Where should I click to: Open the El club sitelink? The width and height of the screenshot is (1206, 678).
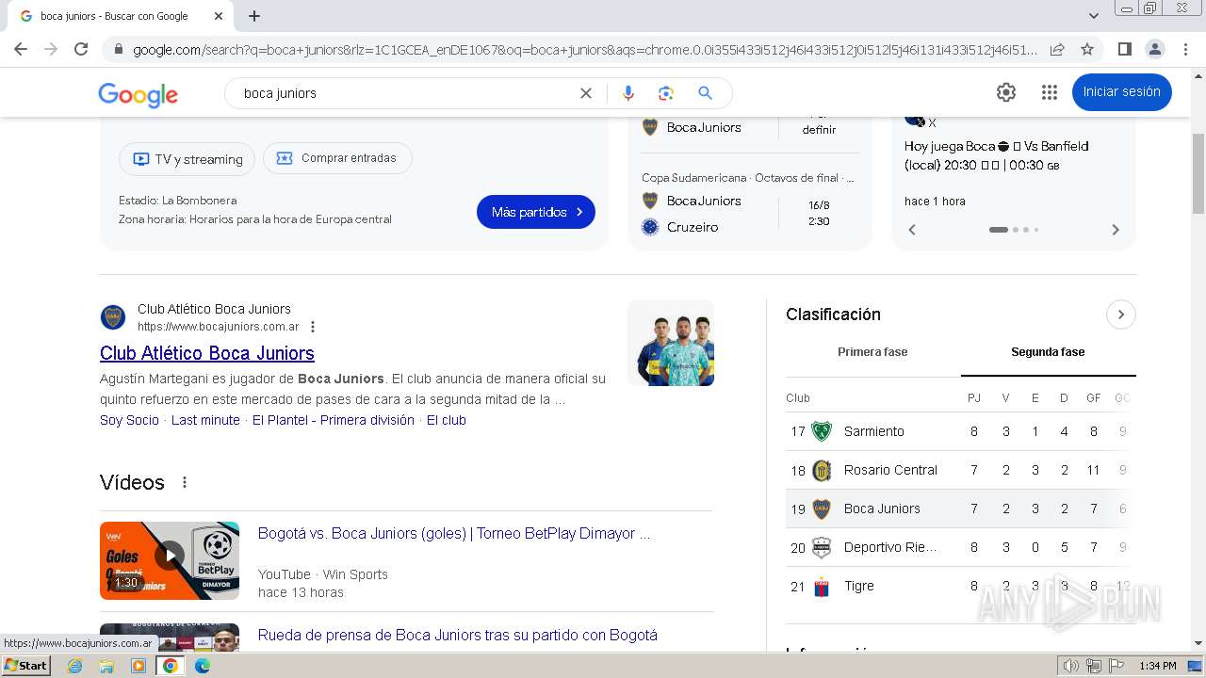point(447,420)
